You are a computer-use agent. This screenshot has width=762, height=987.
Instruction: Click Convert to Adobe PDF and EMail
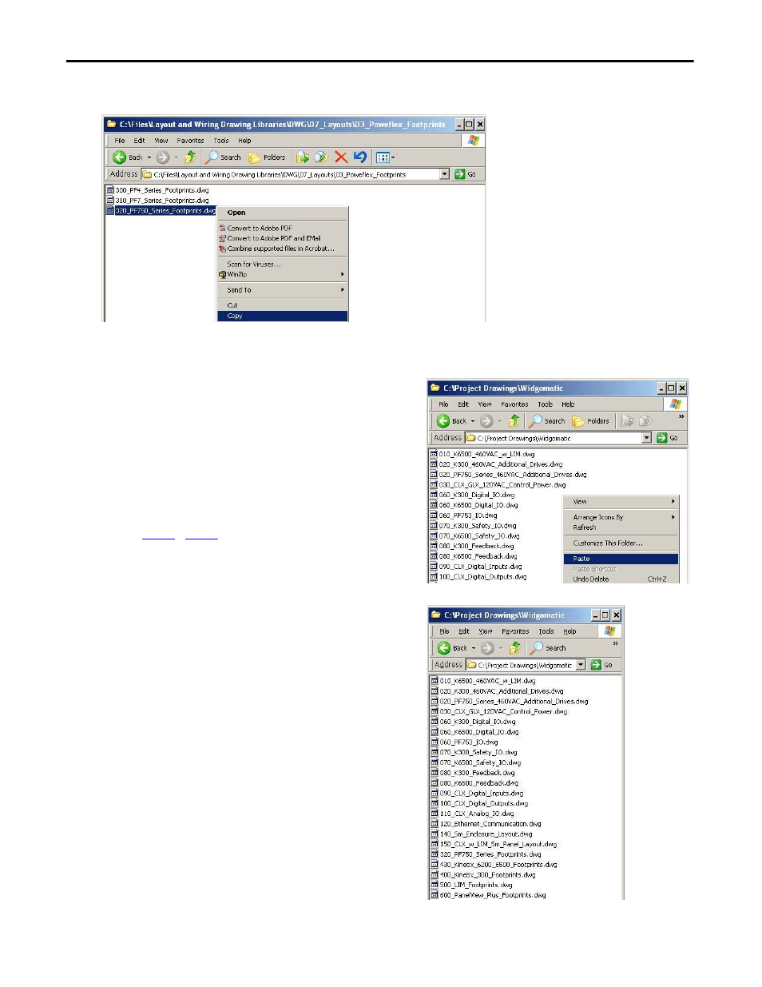coord(283,238)
